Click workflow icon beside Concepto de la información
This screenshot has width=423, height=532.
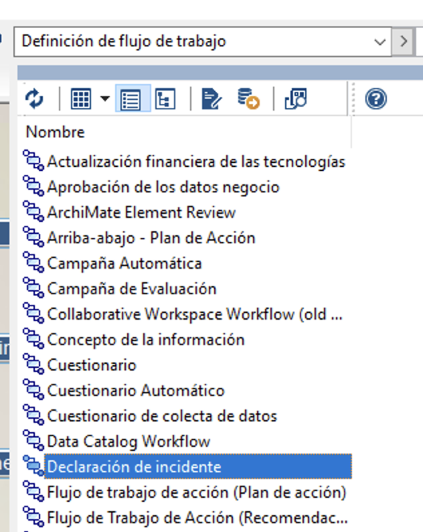coord(33,339)
